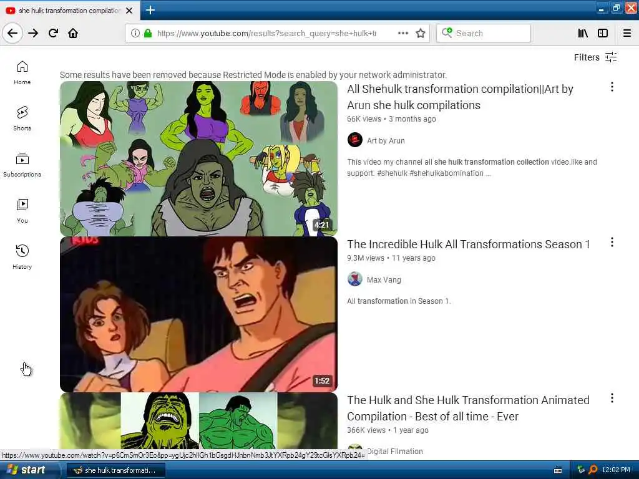The width and height of the screenshot is (639, 479).
Task: Click the Max Vang channel avatar
Action: point(355,279)
